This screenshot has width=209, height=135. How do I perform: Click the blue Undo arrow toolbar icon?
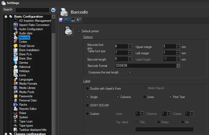click(67, 20)
